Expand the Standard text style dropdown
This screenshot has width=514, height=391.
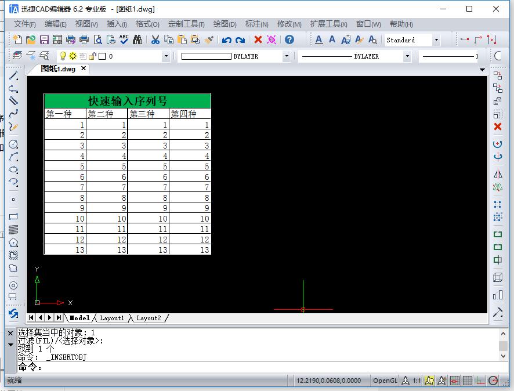click(436, 40)
